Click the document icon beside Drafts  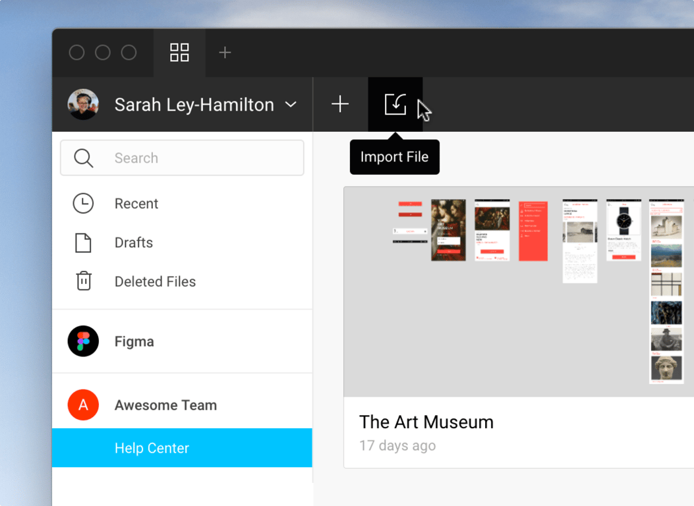tap(83, 242)
